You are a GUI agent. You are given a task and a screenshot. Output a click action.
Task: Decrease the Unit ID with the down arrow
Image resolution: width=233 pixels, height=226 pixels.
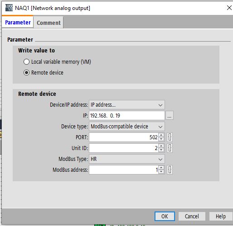[x=161, y=150]
